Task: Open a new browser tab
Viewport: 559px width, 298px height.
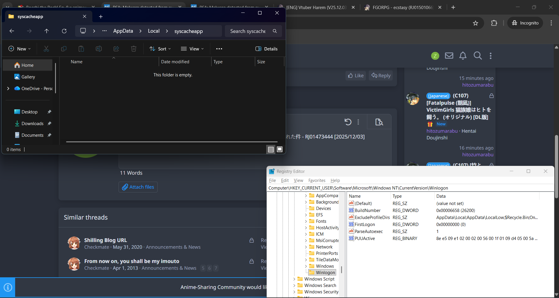Action: [x=453, y=7]
